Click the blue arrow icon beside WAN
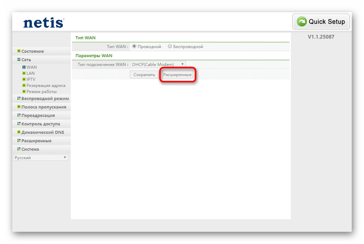This screenshot has width=364, height=244. click(x=24, y=67)
